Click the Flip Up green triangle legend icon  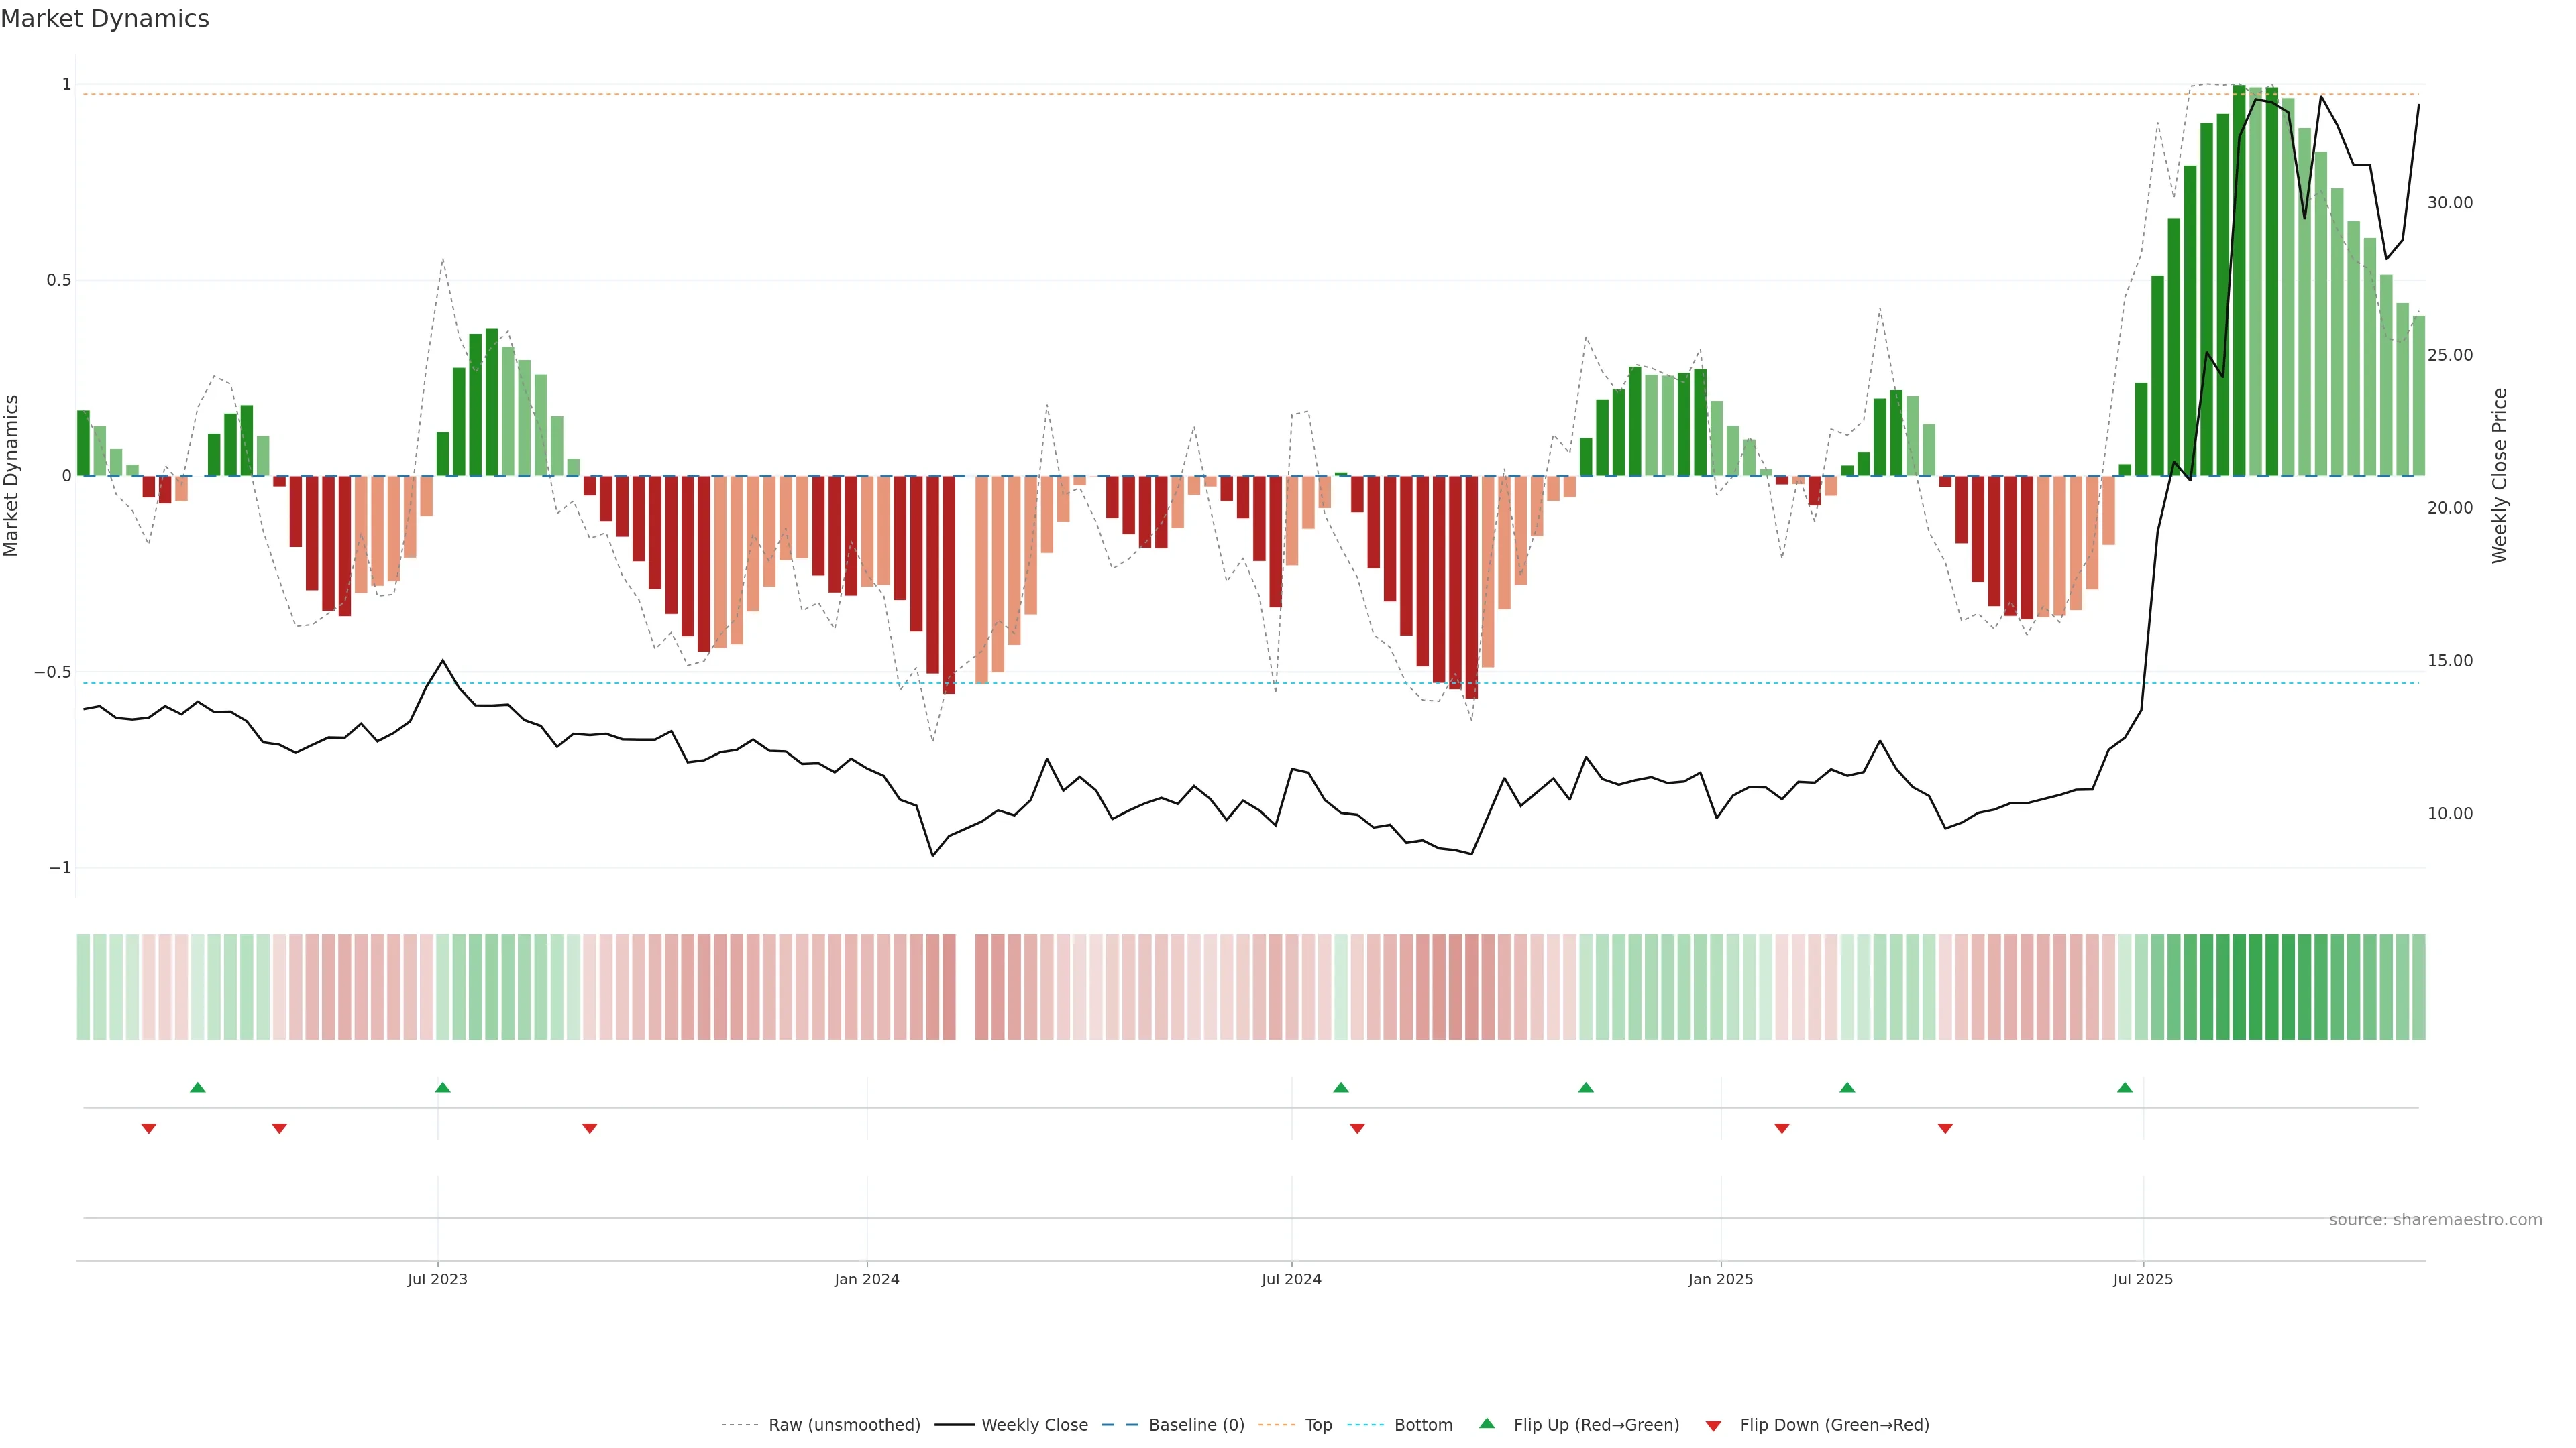click(1486, 1423)
